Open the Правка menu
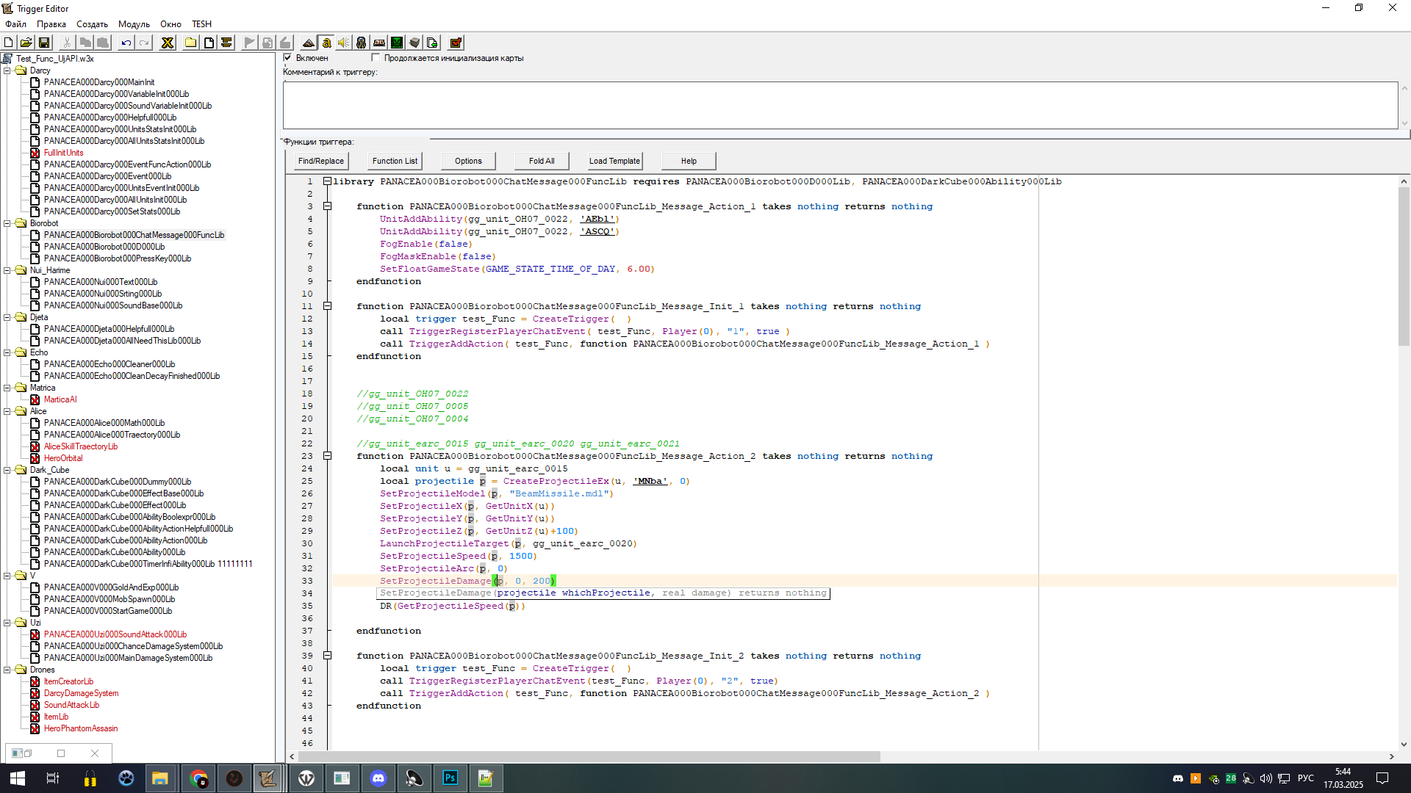 (51, 24)
